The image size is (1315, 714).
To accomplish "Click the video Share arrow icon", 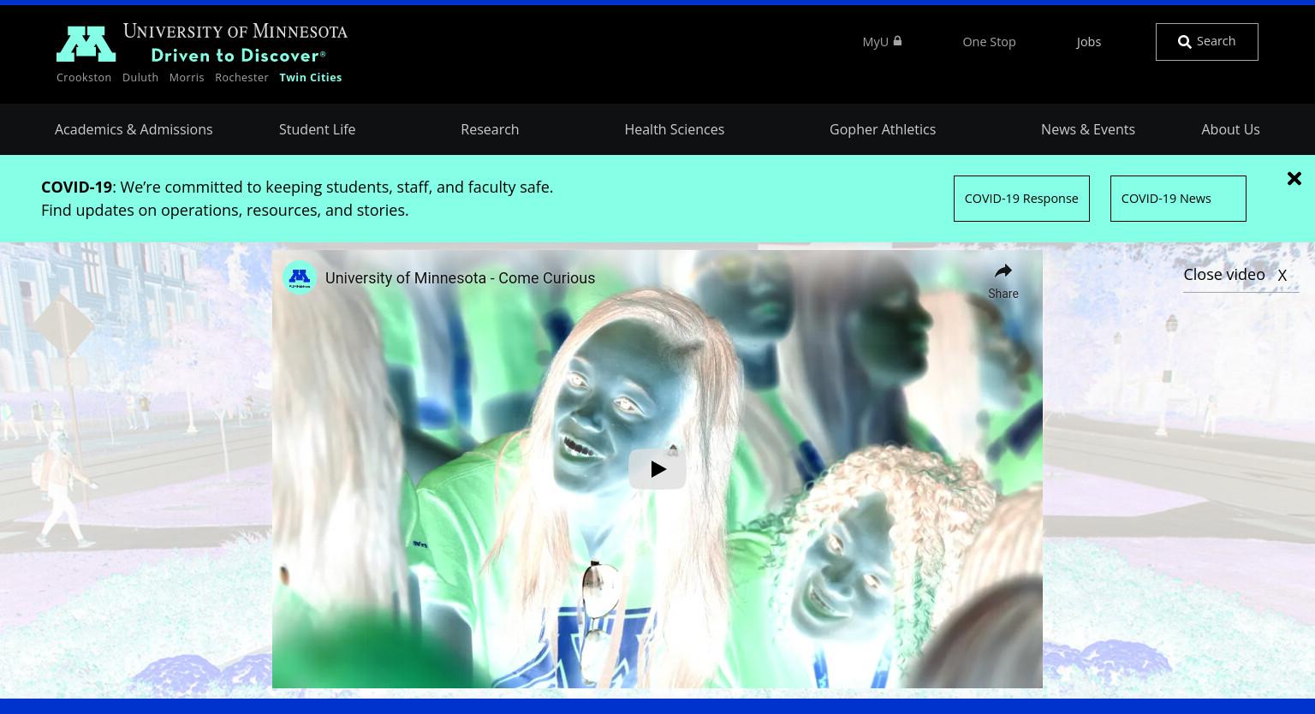I will click(1003, 272).
